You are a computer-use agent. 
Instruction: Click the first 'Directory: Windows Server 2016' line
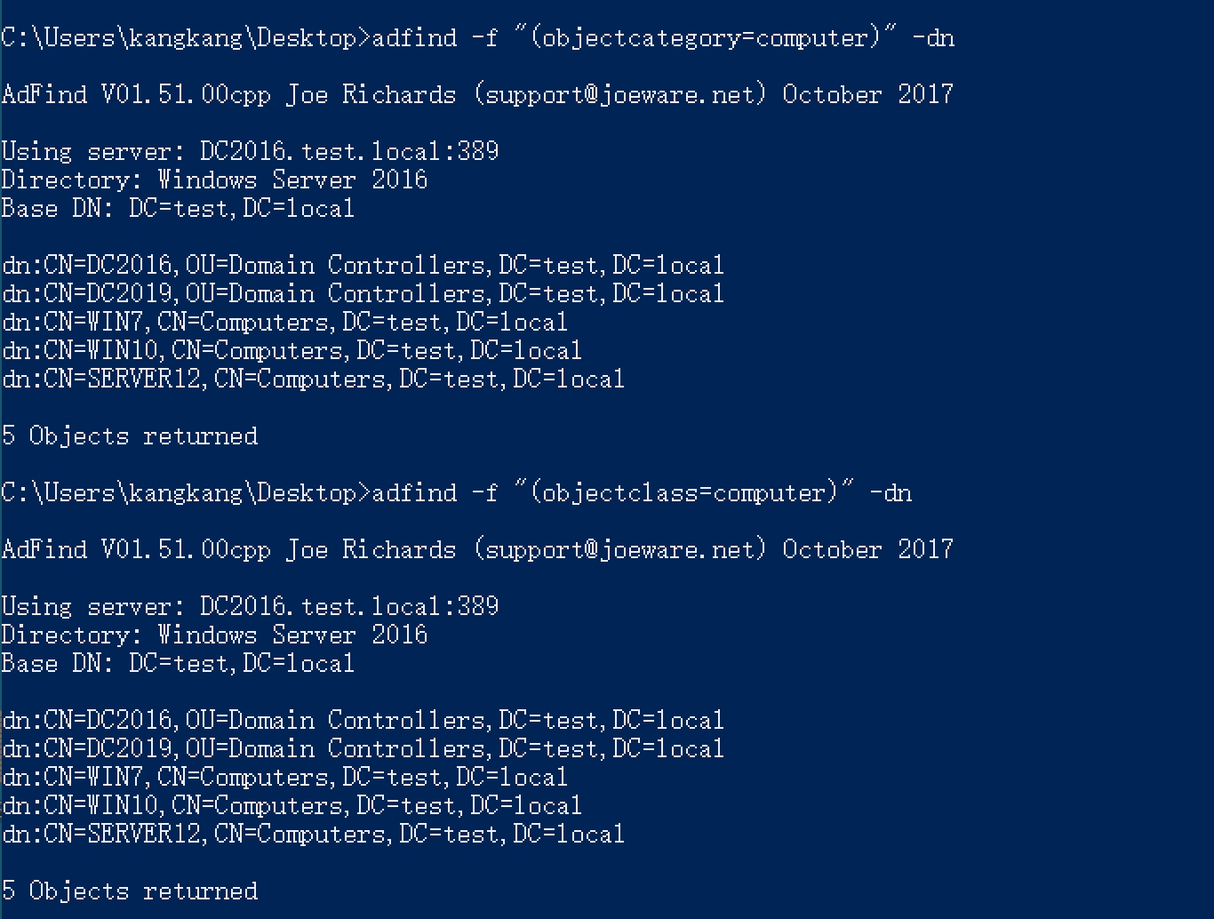pos(214,180)
